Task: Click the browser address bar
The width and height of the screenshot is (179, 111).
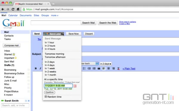Action: pyautogui.click(x=100, y=9)
